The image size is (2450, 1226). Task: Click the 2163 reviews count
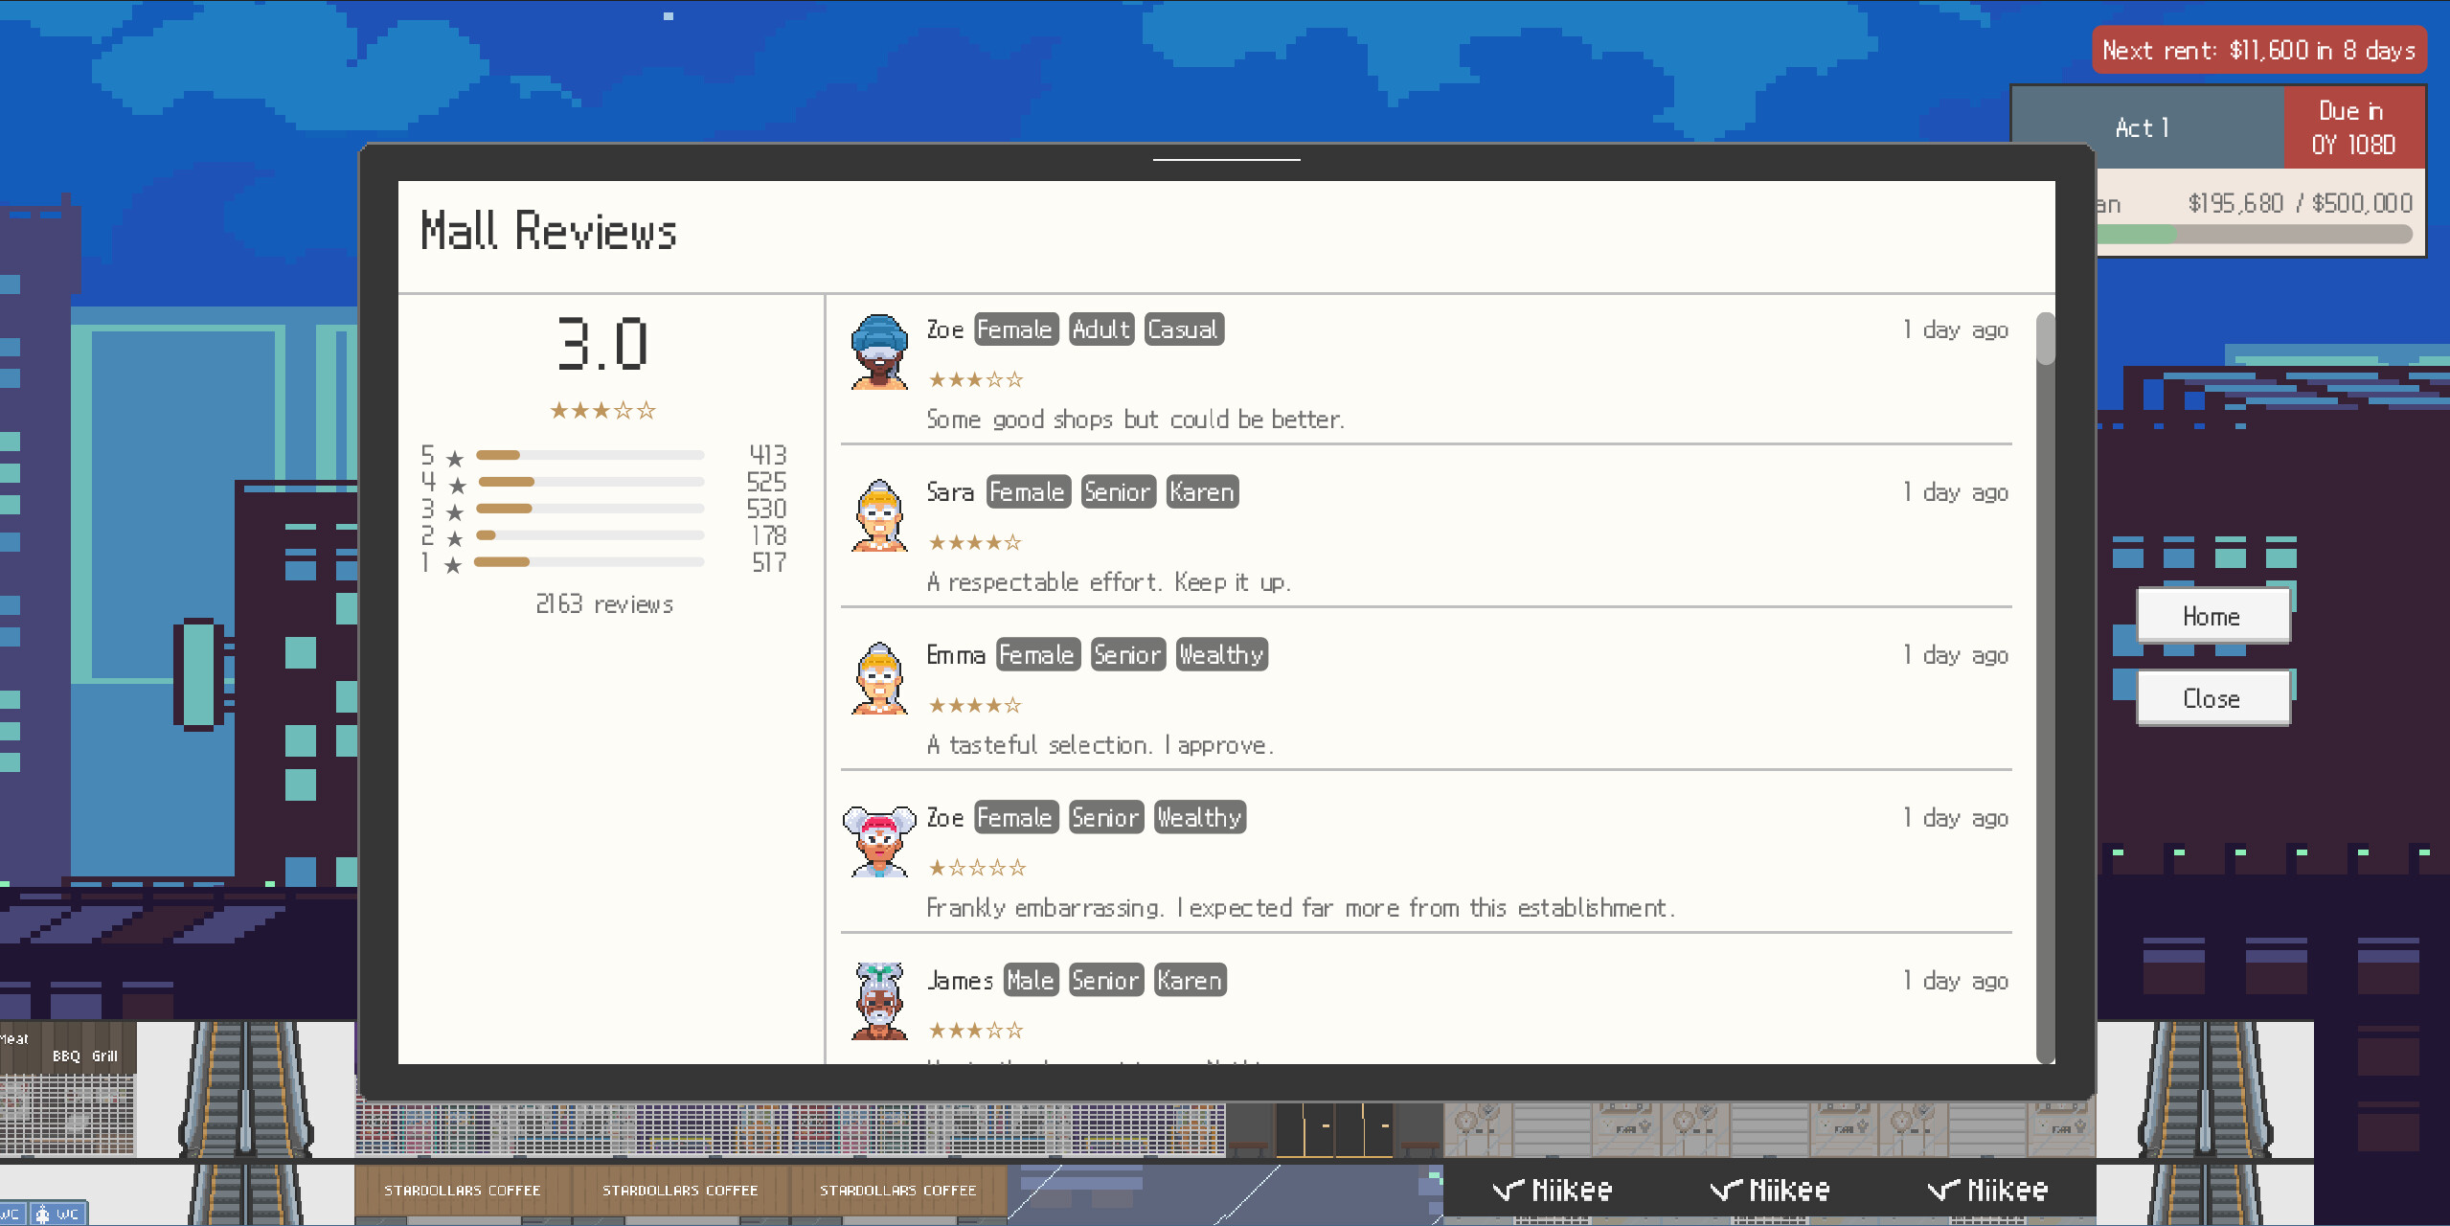pyautogui.click(x=604, y=604)
